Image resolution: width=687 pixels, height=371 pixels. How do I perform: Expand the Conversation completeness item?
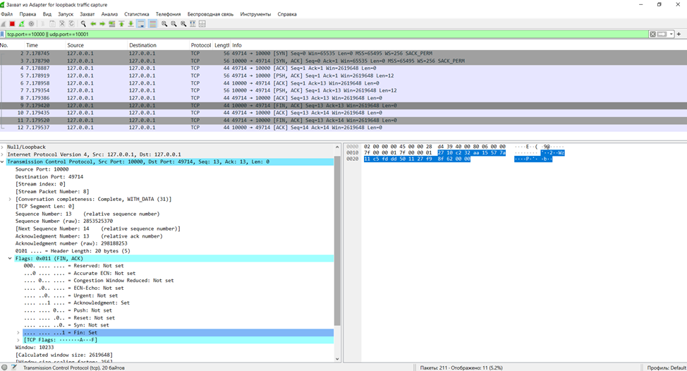(10, 199)
